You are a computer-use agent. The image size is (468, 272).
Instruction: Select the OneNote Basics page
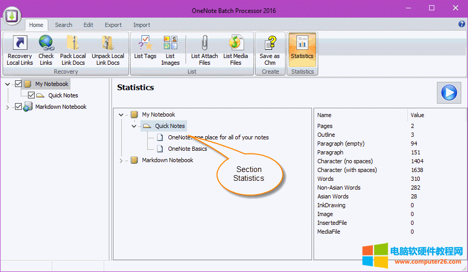point(187,149)
